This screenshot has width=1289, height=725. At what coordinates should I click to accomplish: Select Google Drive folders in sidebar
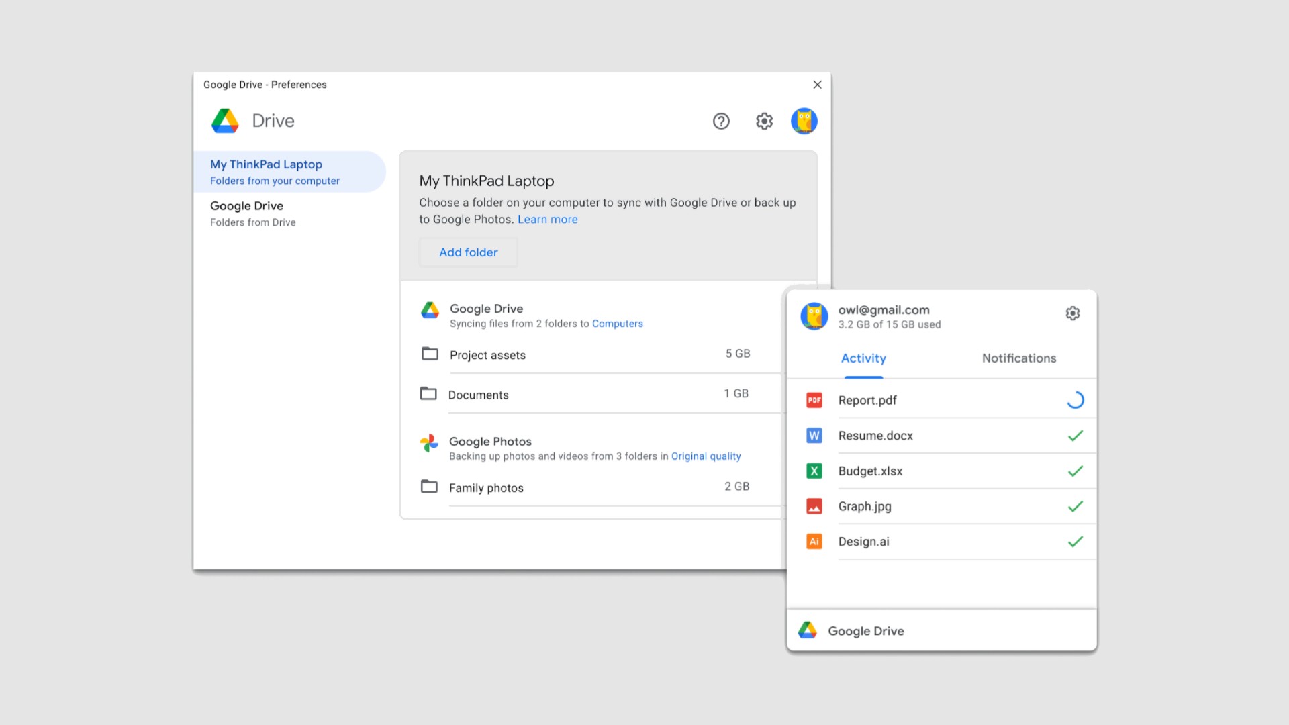(x=289, y=213)
